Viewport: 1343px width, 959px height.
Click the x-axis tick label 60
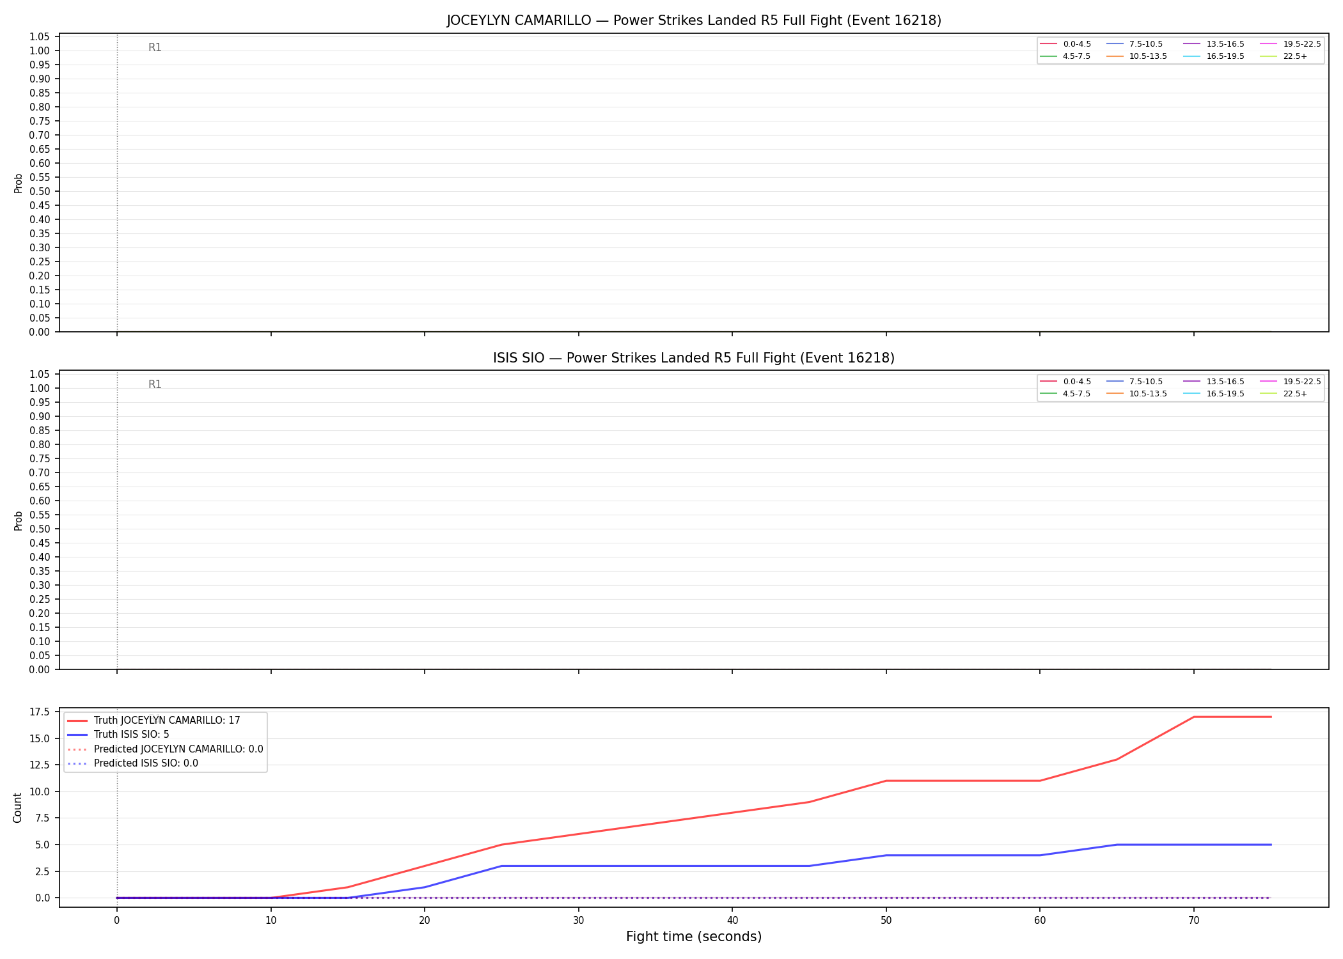click(x=1040, y=921)
